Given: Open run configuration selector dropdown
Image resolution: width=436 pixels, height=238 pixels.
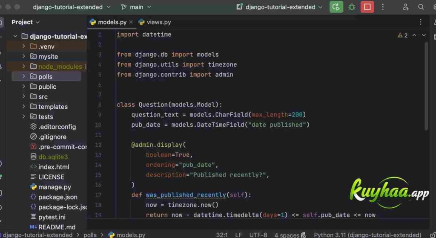Looking at the screenshot, I should pos(279,7).
